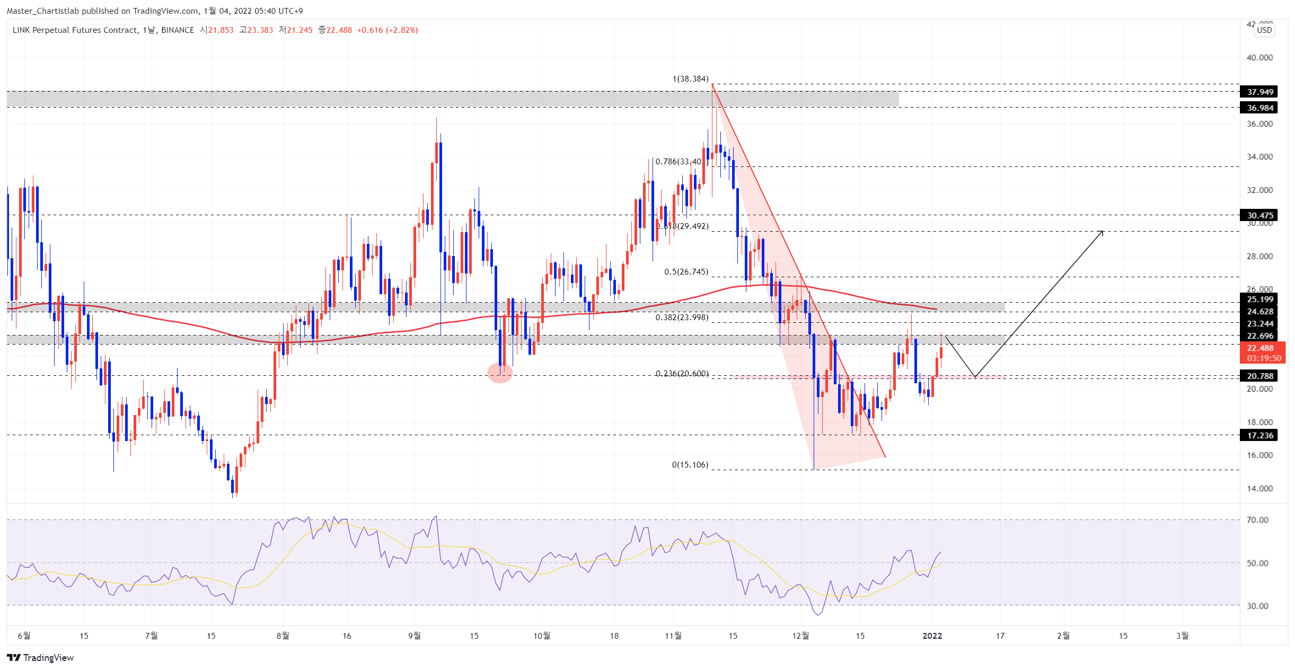
Task: Select the 37.949 price label
Action: [1259, 92]
